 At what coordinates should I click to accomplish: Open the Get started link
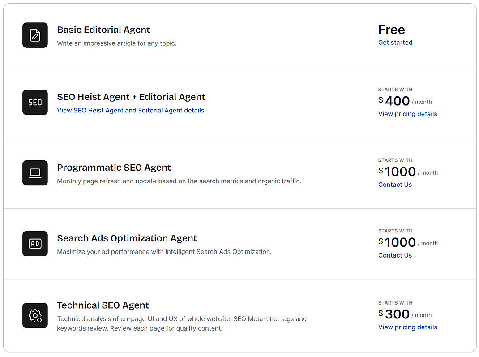pos(395,43)
